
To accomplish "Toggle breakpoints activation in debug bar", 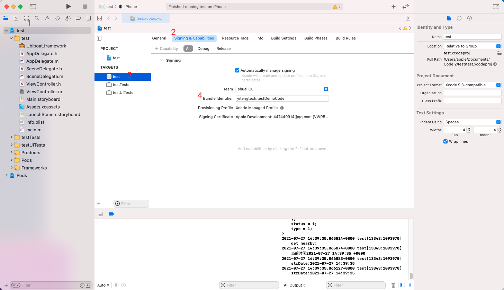I will click(x=111, y=214).
